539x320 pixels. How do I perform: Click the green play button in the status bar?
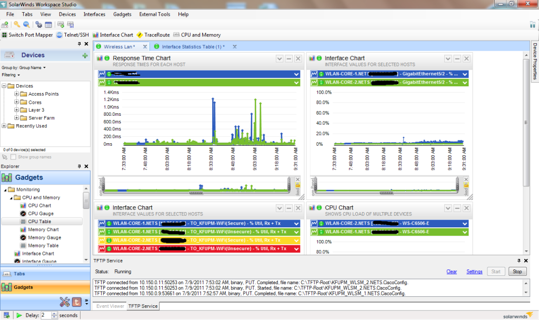19,315
